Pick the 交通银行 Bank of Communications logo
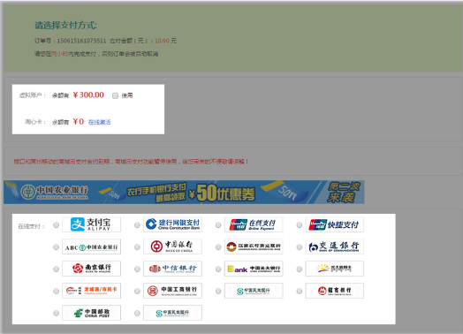 pos(335,247)
